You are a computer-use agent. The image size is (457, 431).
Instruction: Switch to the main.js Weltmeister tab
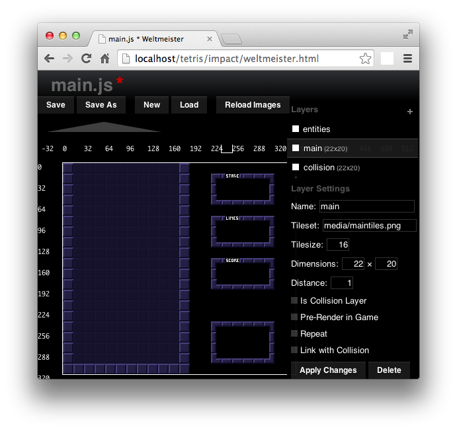tap(145, 39)
